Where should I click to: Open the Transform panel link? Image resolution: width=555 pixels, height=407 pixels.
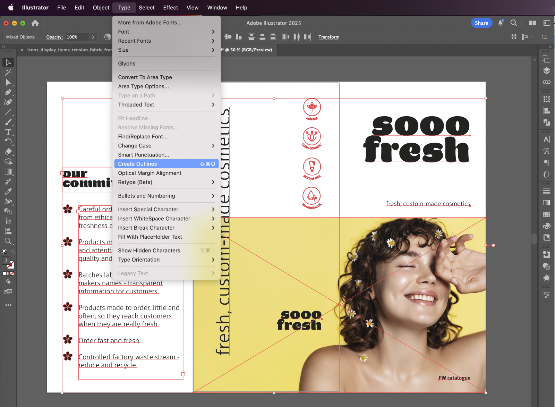(x=329, y=37)
